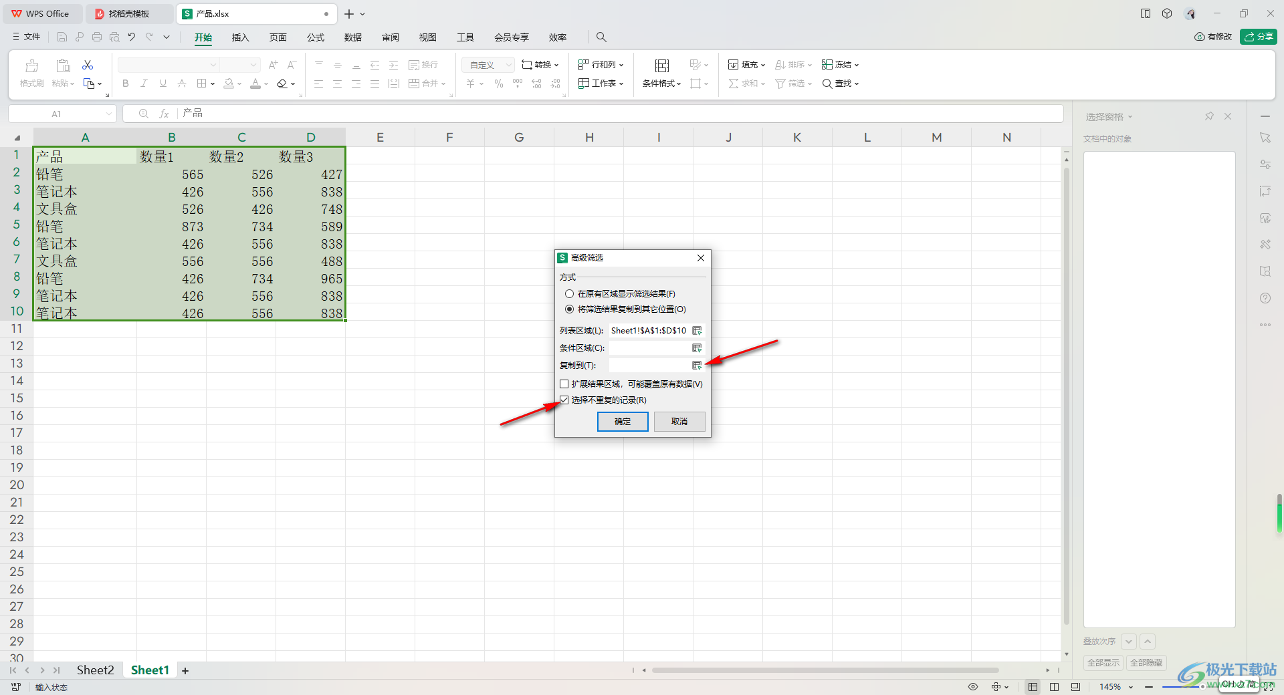The width and height of the screenshot is (1284, 695).
Task: Click the Cut scissors icon
Action: coord(88,65)
